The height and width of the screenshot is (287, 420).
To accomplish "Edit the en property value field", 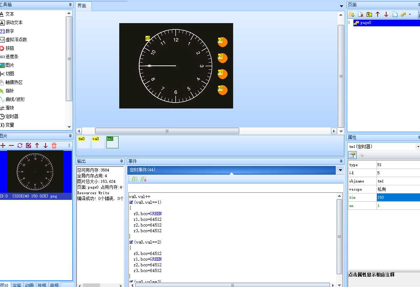I will pyautogui.click(x=398, y=206).
